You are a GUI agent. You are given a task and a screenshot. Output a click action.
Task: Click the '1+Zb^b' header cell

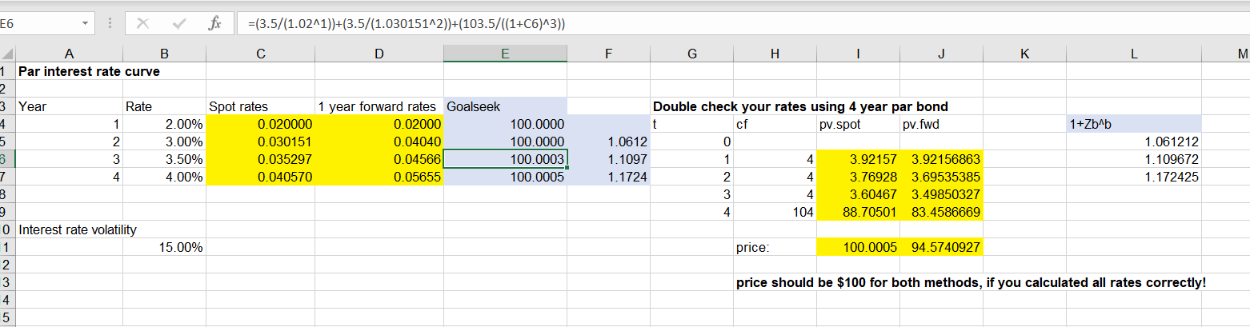pyautogui.click(x=1134, y=124)
